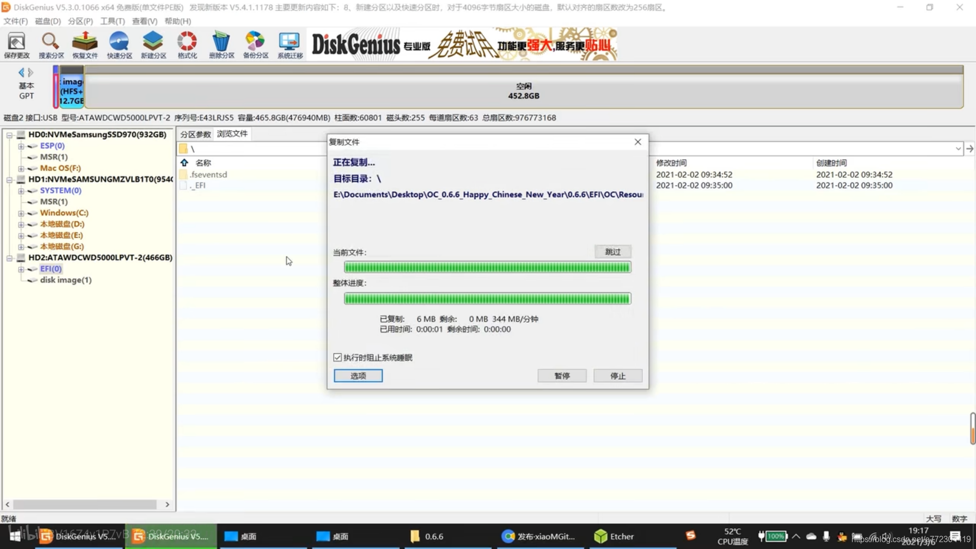Select the .fseventsd folder icon

[x=184, y=174]
